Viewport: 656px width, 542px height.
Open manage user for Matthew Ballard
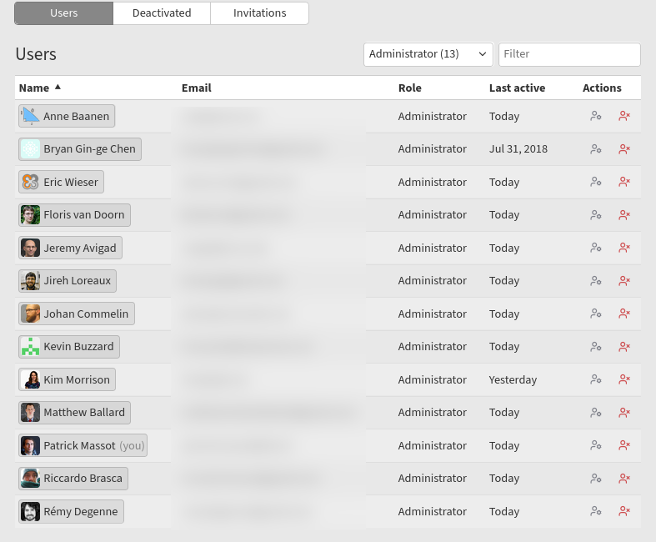click(x=595, y=413)
